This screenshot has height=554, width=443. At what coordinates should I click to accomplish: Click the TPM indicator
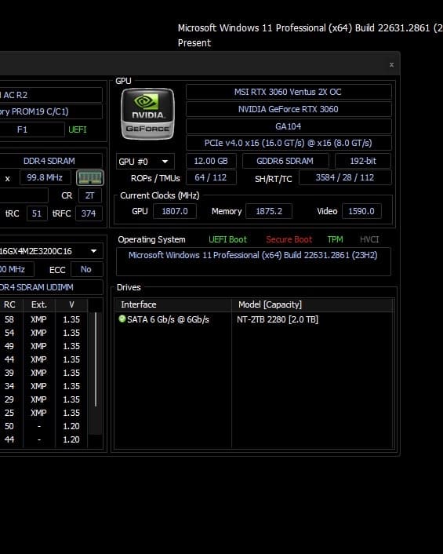(335, 239)
